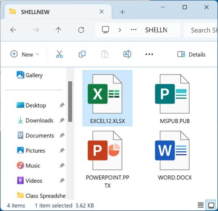218x211 pixels.
Task: Open Pictures in the sidebar
Action: [x=31, y=150]
